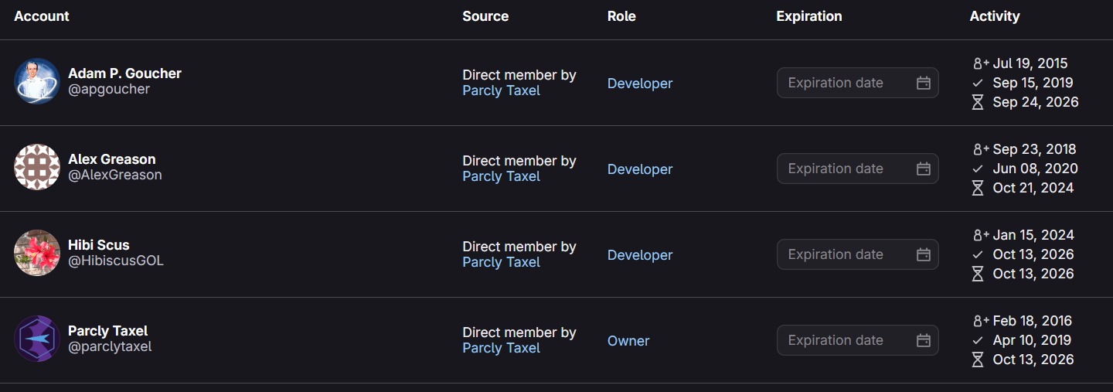Select the Sep 23, 2018 date

1035,149
